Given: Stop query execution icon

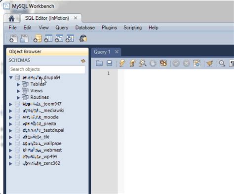Looking at the screenshot, I should [x=153, y=63].
